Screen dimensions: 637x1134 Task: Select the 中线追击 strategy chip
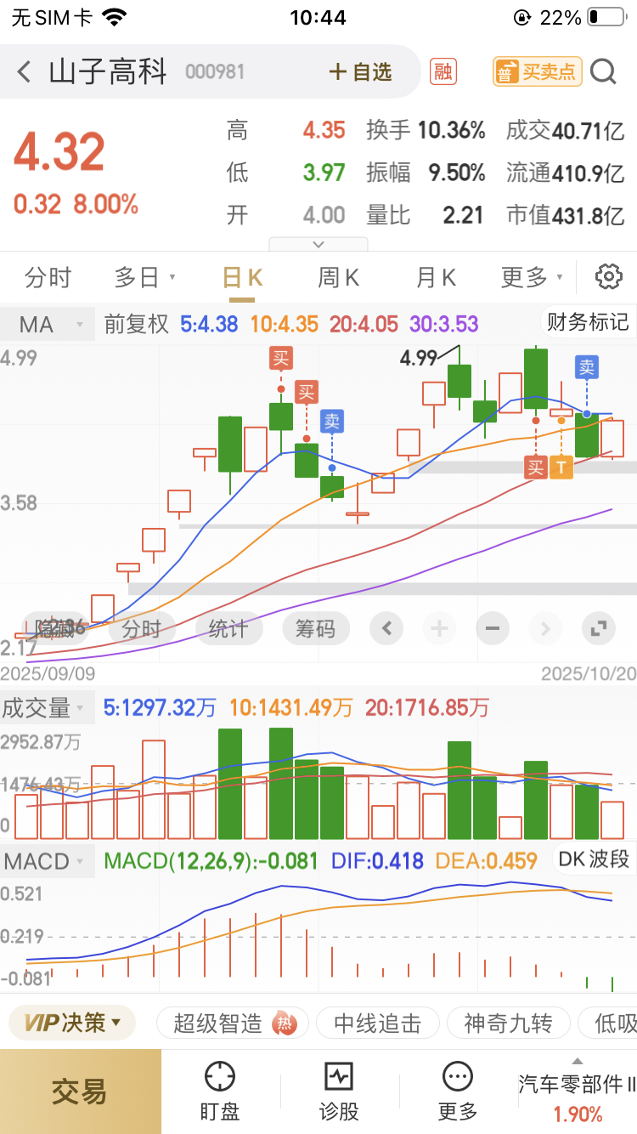[377, 1023]
